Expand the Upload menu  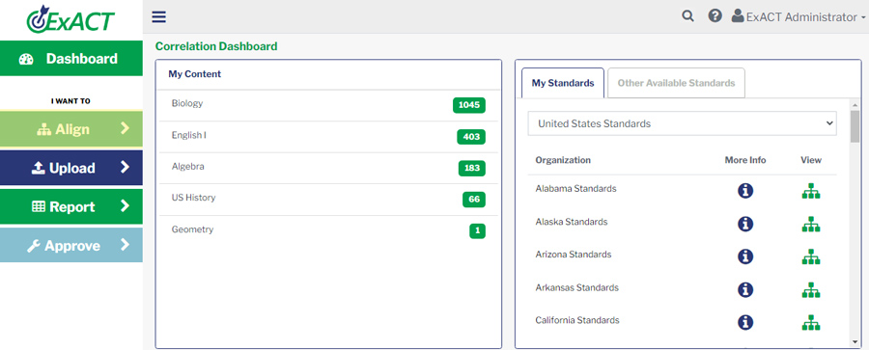pos(70,168)
